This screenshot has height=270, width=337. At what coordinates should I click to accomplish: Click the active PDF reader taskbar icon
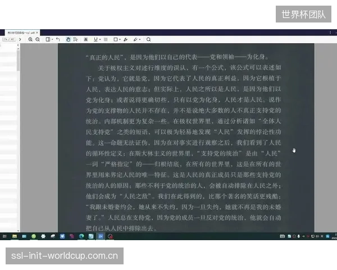click(101, 236)
